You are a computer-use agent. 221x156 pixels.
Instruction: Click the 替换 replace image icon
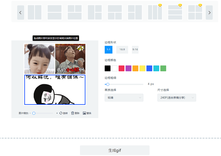coord(84,113)
